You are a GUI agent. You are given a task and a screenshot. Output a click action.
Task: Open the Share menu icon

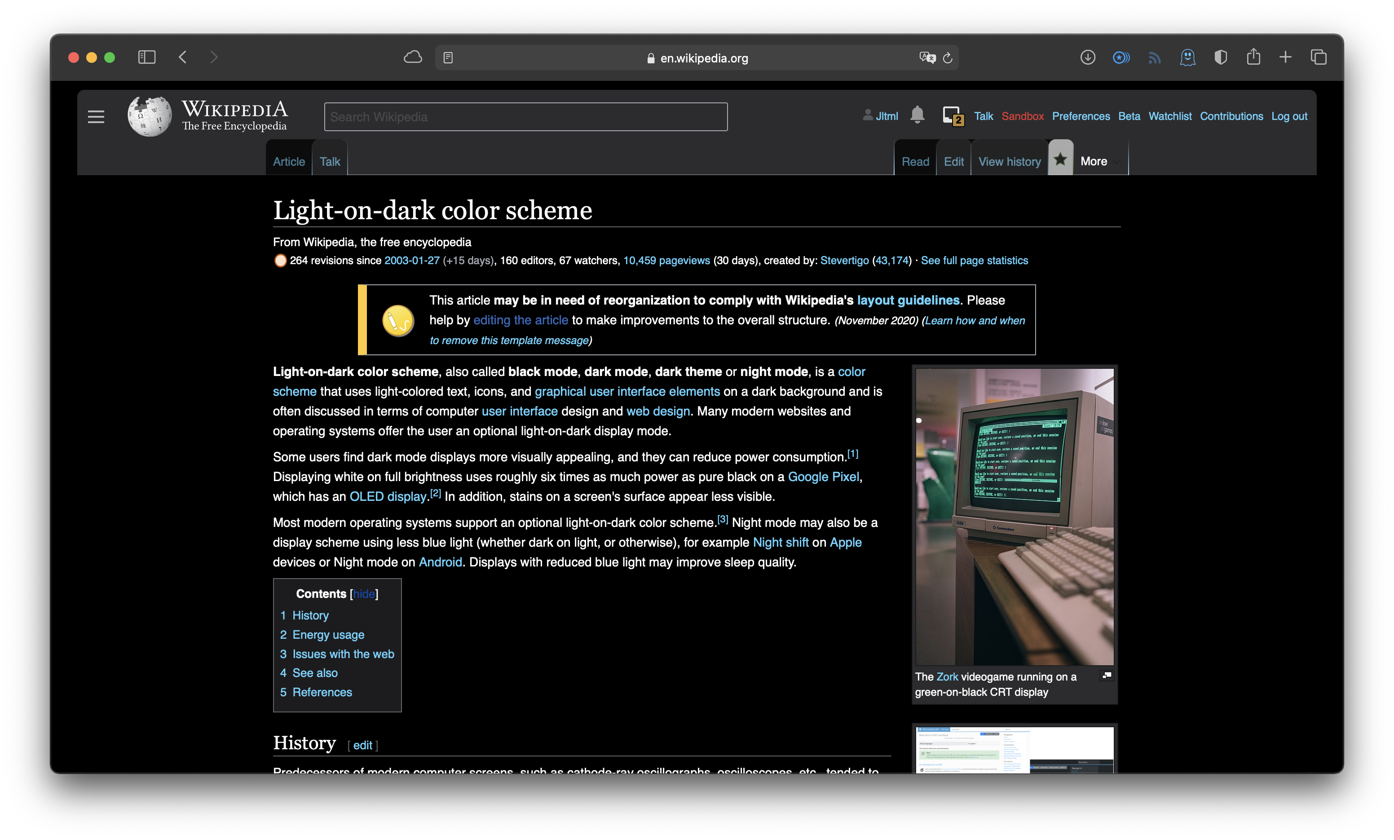(1254, 57)
